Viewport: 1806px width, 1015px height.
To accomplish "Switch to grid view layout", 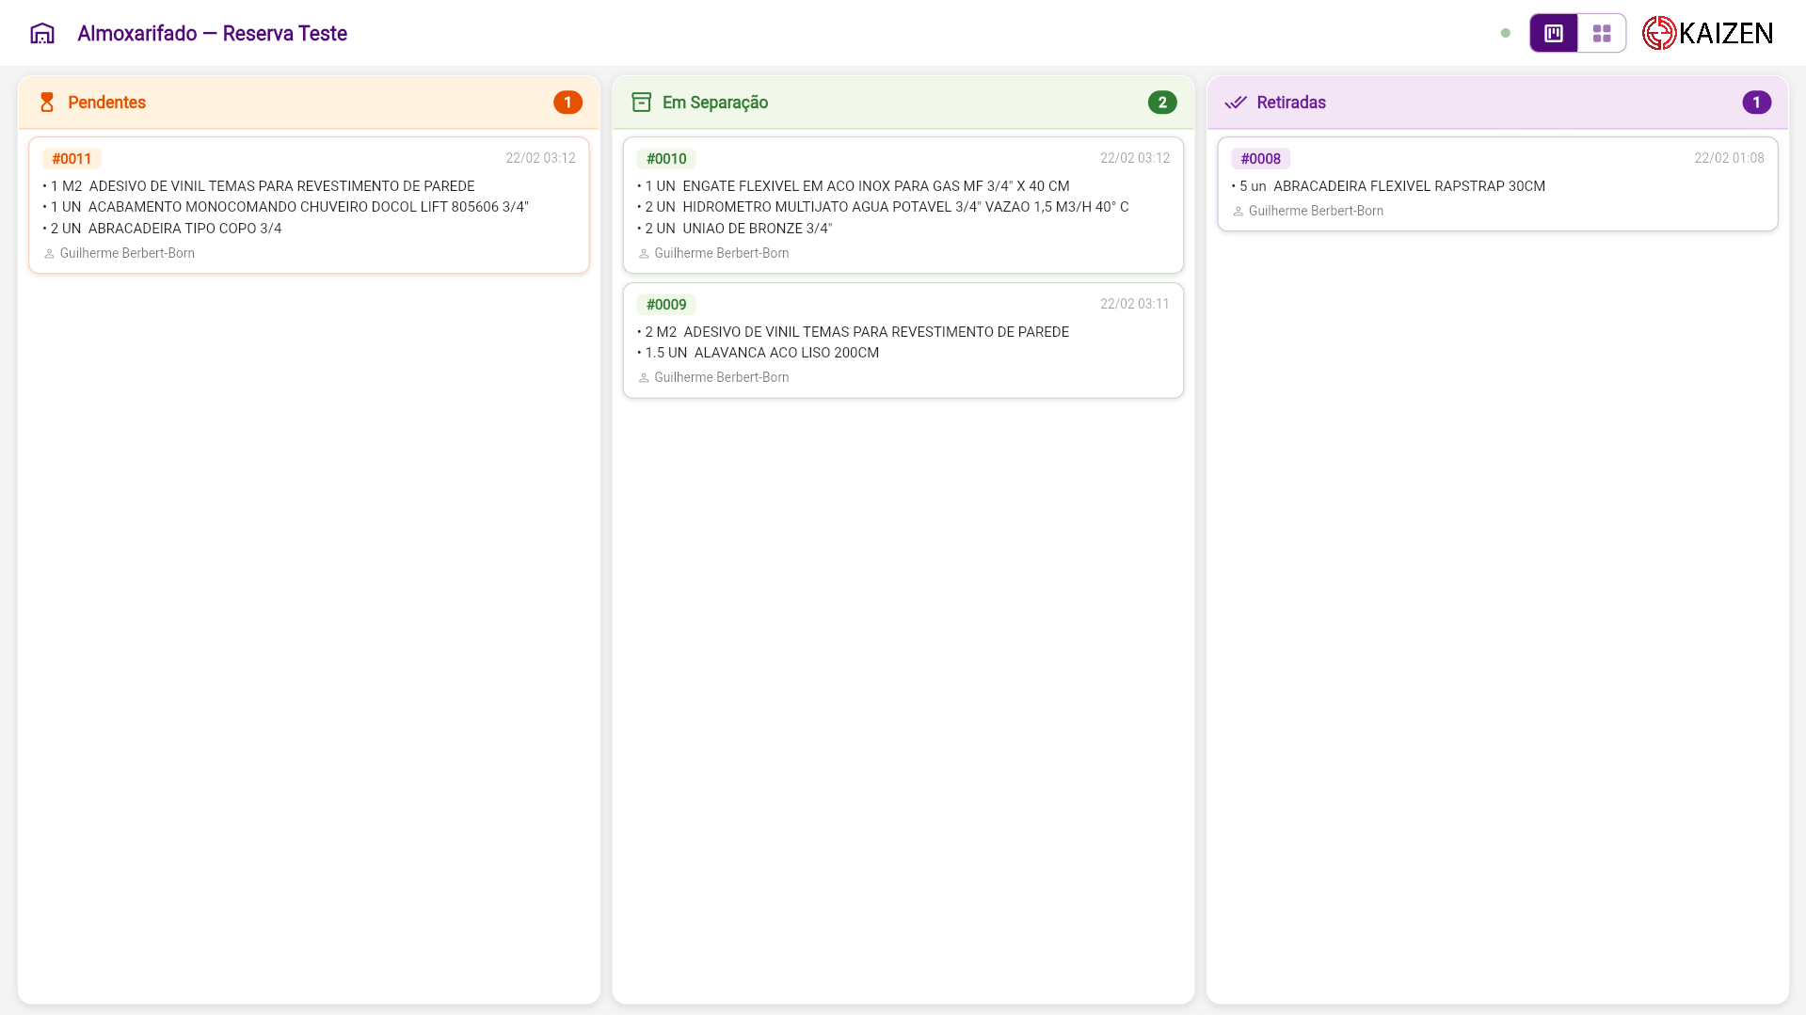I will click(1602, 34).
